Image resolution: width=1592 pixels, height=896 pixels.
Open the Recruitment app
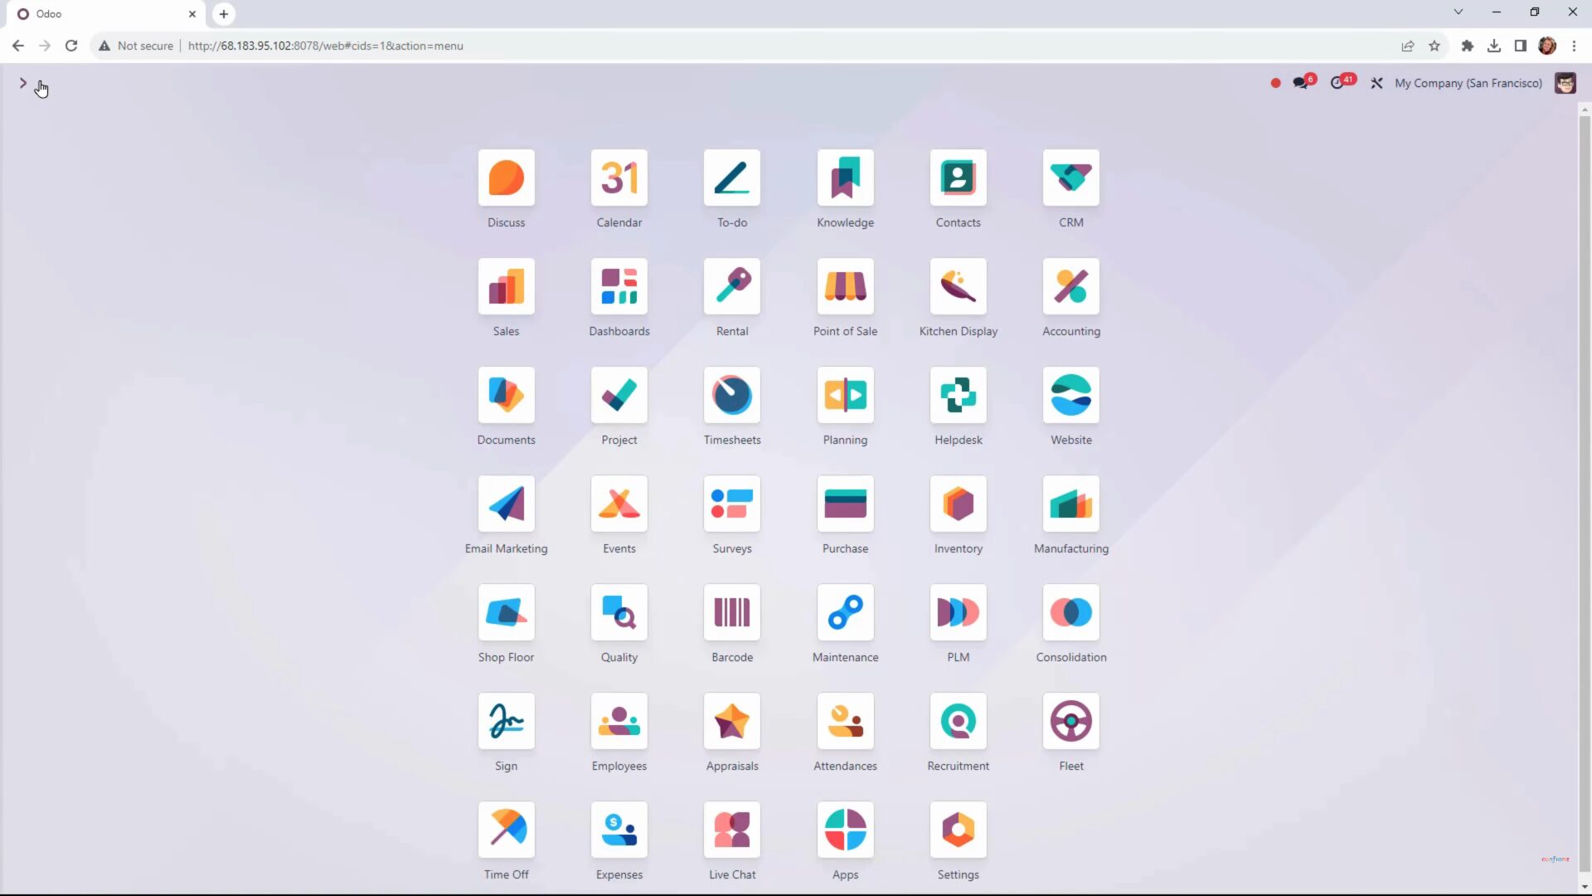959,721
